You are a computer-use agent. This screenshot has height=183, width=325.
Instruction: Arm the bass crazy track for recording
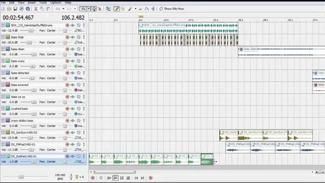click(67, 61)
